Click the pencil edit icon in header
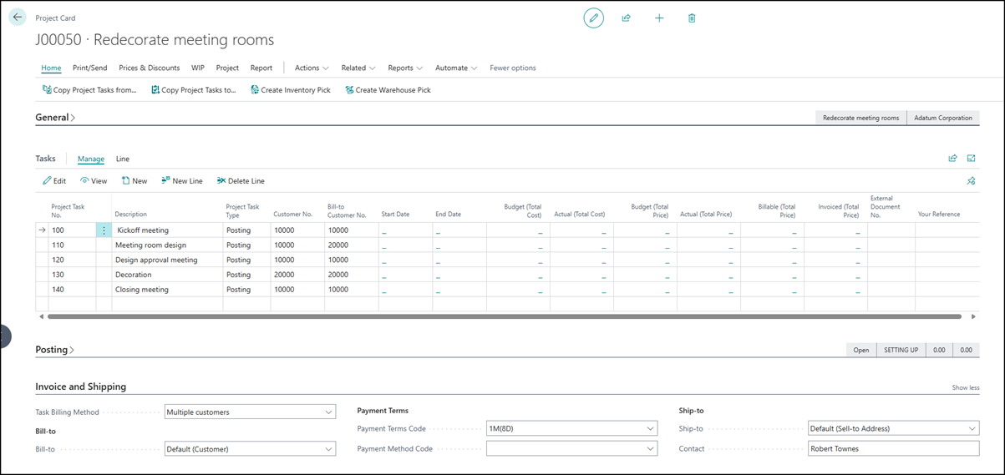The height and width of the screenshot is (475, 1005). click(x=593, y=18)
